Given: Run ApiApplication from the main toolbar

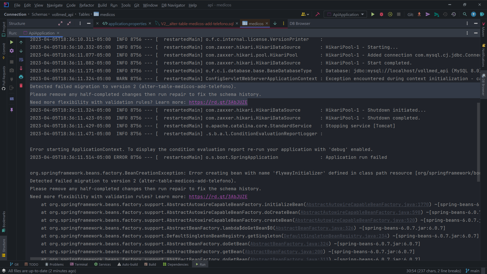Looking at the screenshot, I should click(x=373, y=14).
